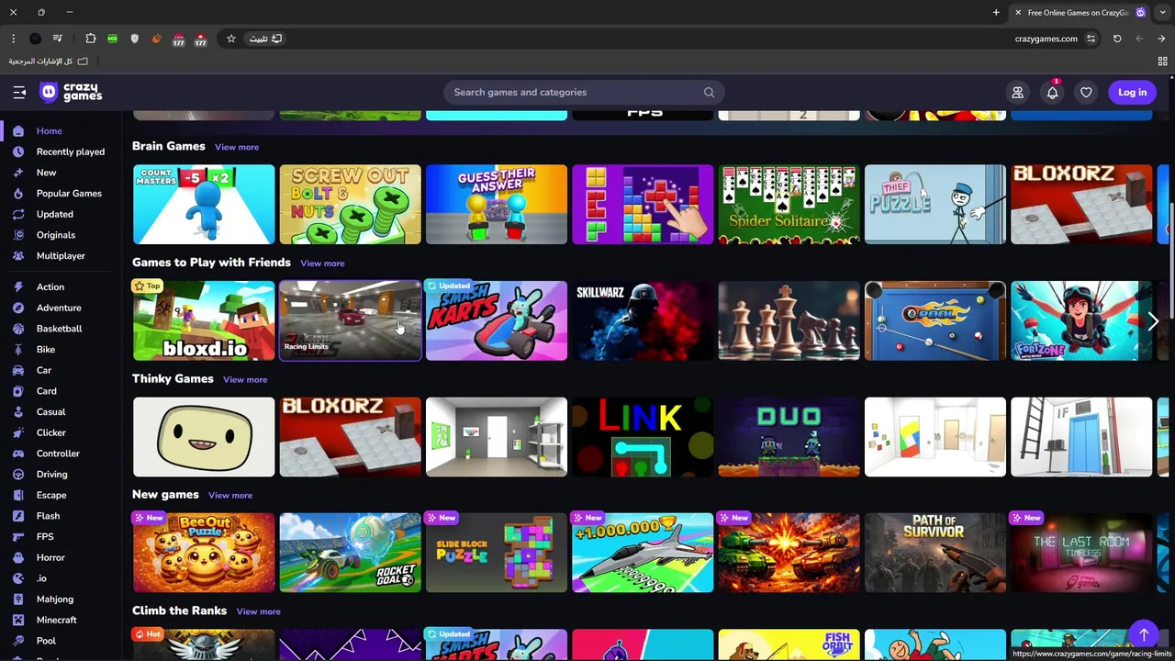
Task: Open the friends icon in header
Action: tap(1017, 92)
